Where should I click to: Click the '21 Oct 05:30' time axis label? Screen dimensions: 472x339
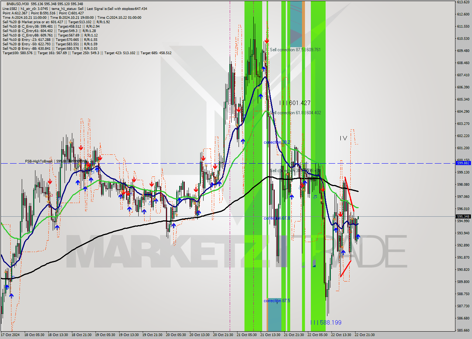(247, 335)
